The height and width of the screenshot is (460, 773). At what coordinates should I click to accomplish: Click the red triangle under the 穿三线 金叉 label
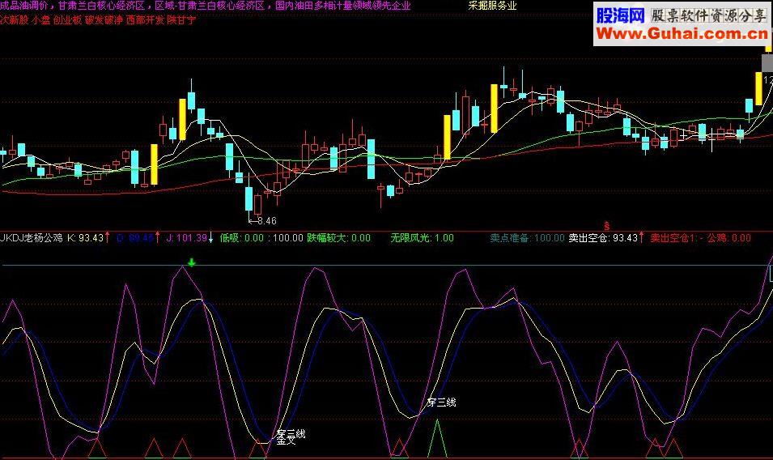258,449
